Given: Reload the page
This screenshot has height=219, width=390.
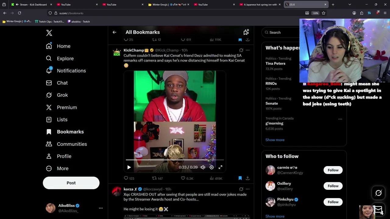Looking at the screenshot, I should 19,13.
